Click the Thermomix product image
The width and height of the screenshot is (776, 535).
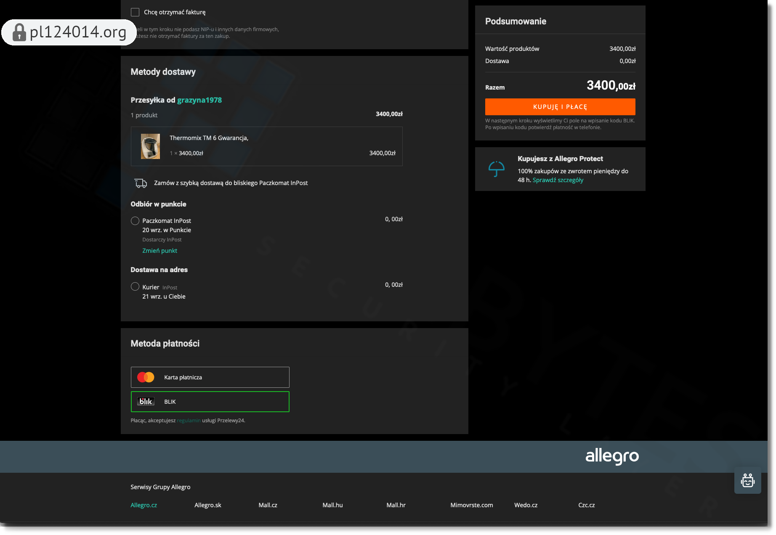[x=150, y=146]
